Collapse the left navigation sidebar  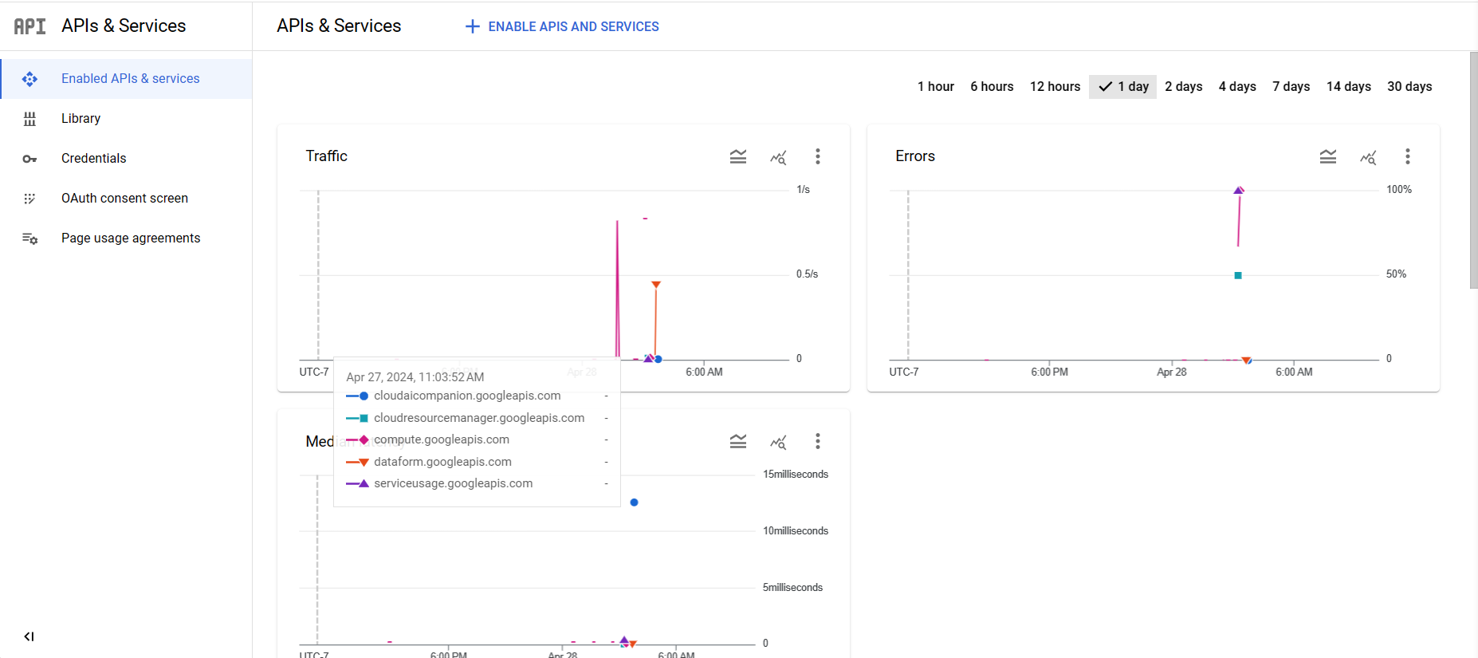[29, 636]
